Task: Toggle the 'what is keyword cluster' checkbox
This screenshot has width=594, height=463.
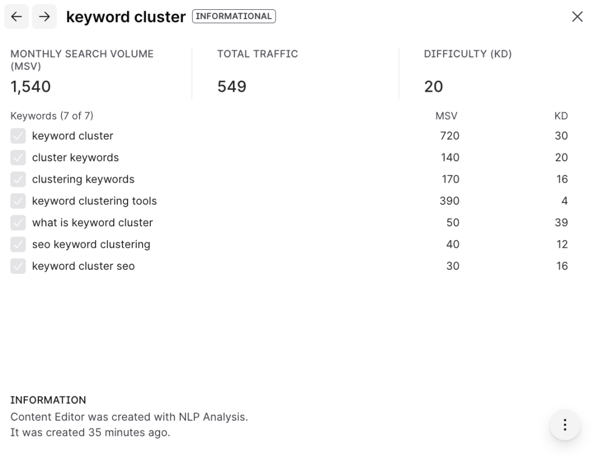Action: [x=18, y=223]
